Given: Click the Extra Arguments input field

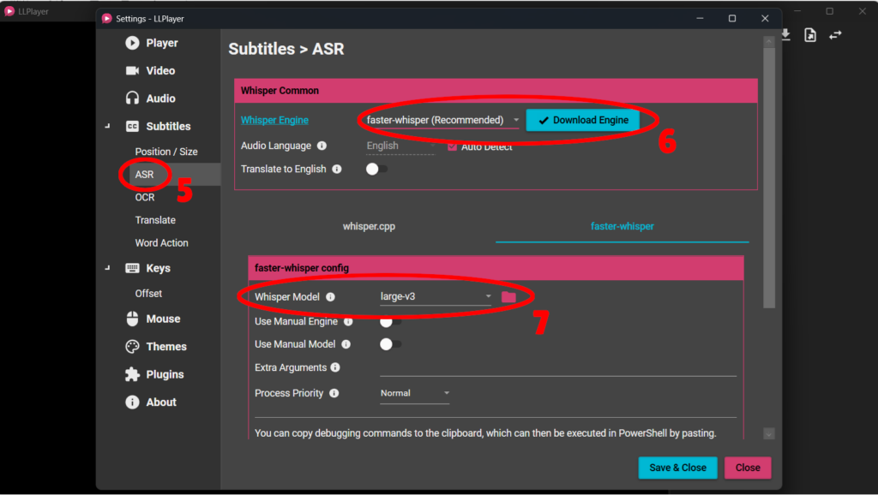Looking at the screenshot, I should (x=557, y=368).
